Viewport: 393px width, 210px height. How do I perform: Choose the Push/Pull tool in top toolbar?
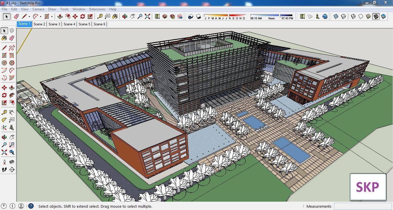[x=60, y=16]
